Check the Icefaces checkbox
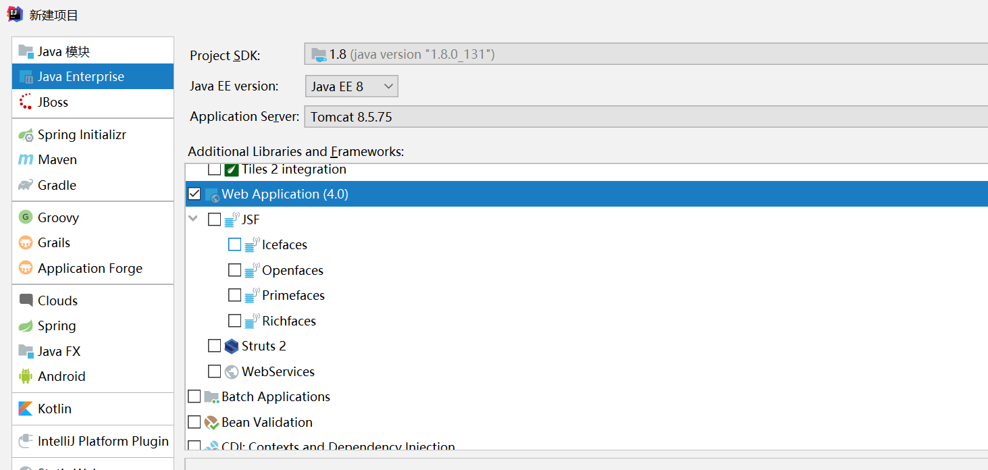Image resolution: width=988 pixels, height=470 pixels. tap(234, 244)
